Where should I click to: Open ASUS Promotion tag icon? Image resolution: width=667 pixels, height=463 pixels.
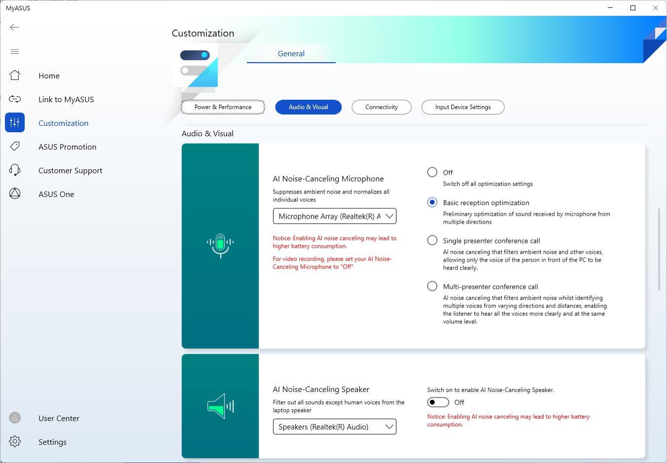15,147
